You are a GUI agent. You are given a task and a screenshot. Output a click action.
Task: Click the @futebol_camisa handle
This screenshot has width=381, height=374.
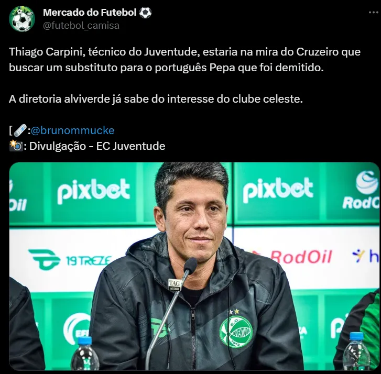tap(81, 26)
